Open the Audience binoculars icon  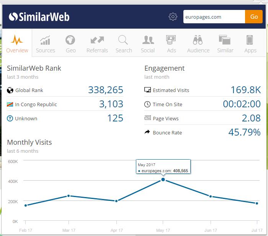[x=198, y=40]
